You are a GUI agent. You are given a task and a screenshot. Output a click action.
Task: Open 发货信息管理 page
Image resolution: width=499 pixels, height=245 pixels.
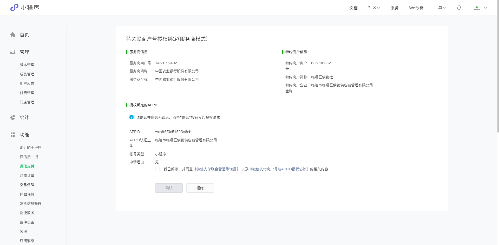coord(31,204)
